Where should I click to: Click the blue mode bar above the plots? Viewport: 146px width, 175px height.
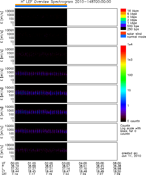(x=41, y=6)
